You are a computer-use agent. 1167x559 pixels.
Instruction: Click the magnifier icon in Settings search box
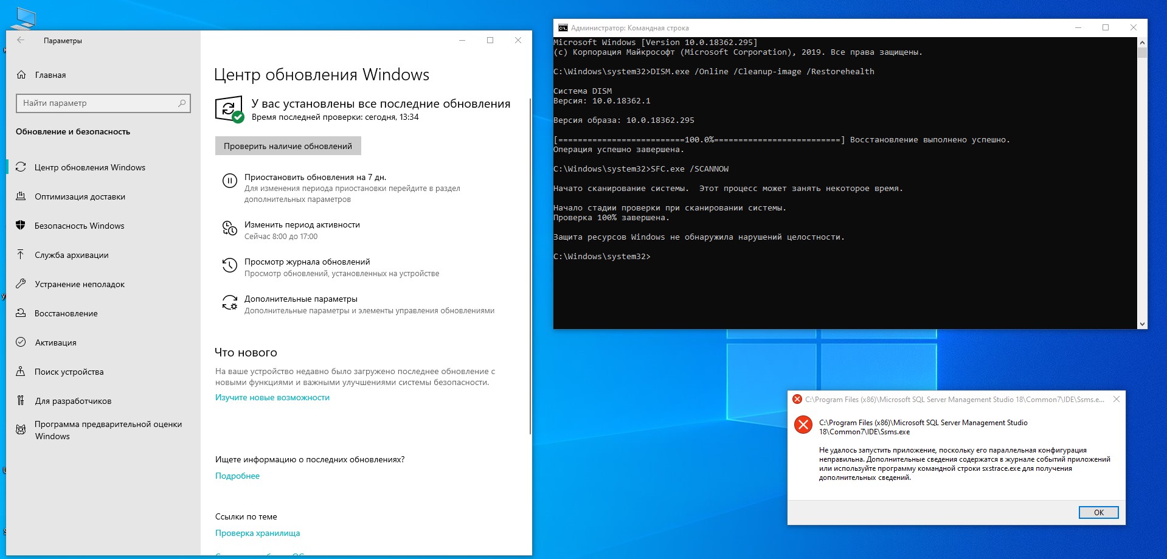[x=181, y=103]
